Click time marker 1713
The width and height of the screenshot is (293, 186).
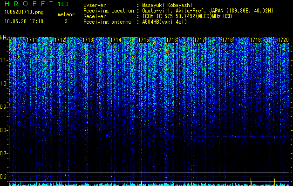point(88,40)
